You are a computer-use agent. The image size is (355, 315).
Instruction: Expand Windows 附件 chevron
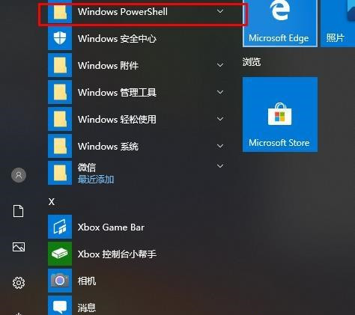(220, 65)
